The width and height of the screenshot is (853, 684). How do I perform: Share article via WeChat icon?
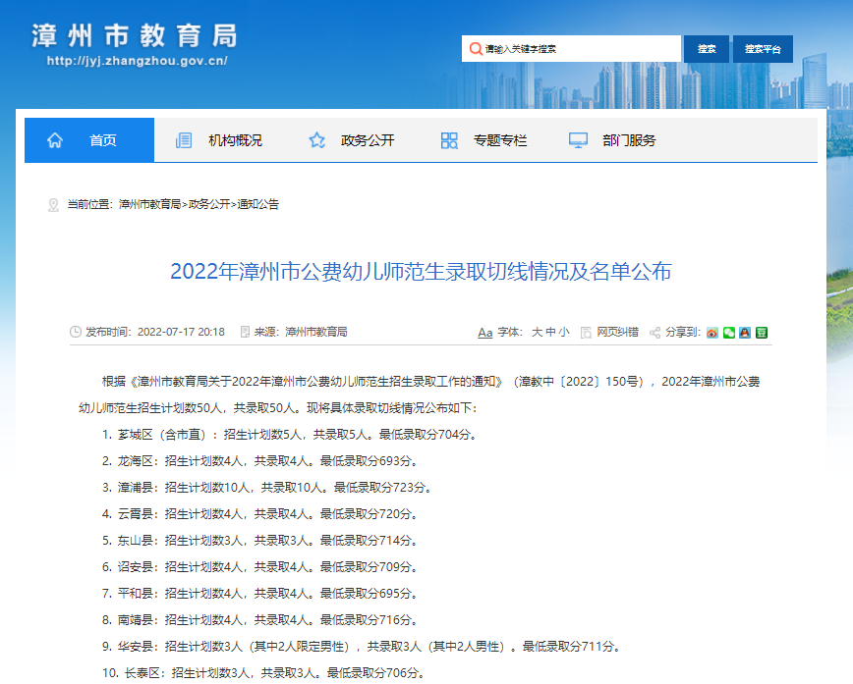pyautogui.click(x=728, y=333)
